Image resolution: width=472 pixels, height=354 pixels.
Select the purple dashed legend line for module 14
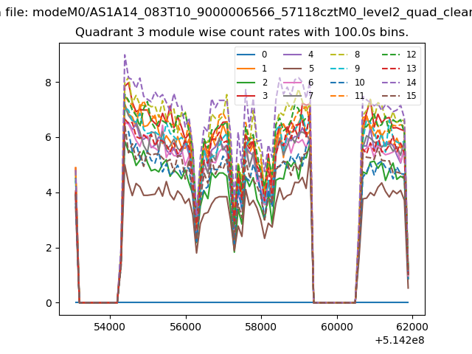tap(392, 82)
